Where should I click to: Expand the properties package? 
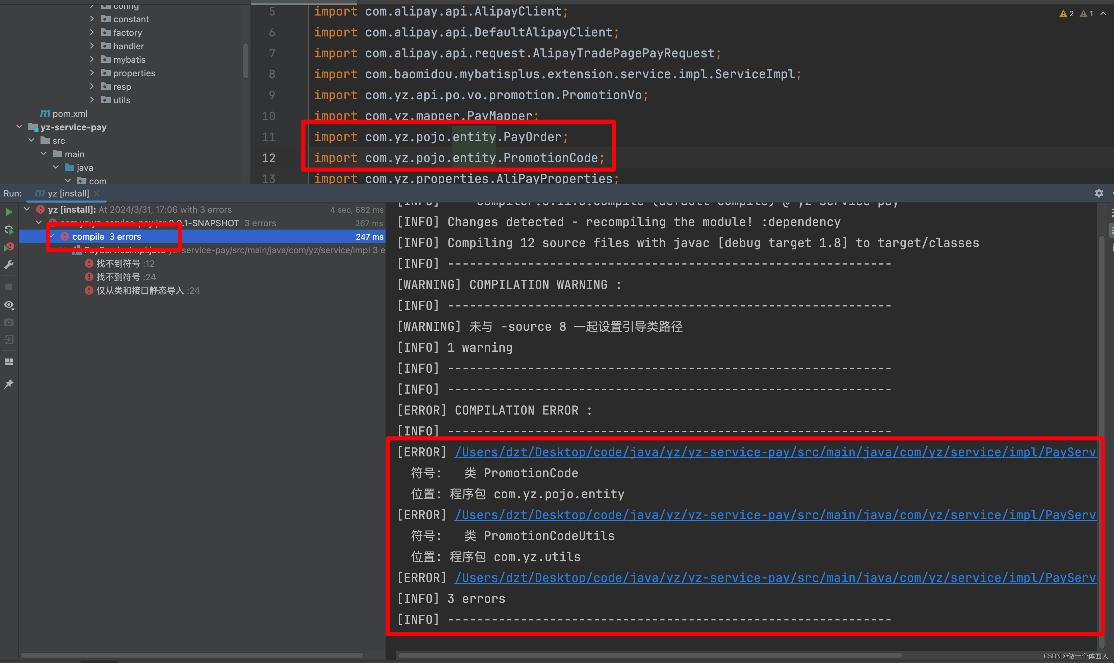tap(92, 73)
